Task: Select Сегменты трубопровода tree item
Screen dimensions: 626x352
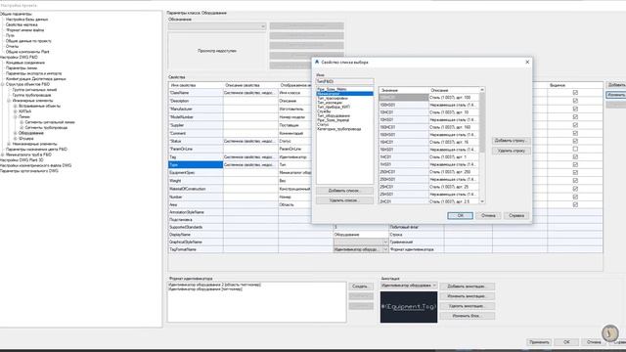Action: coord(46,128)
